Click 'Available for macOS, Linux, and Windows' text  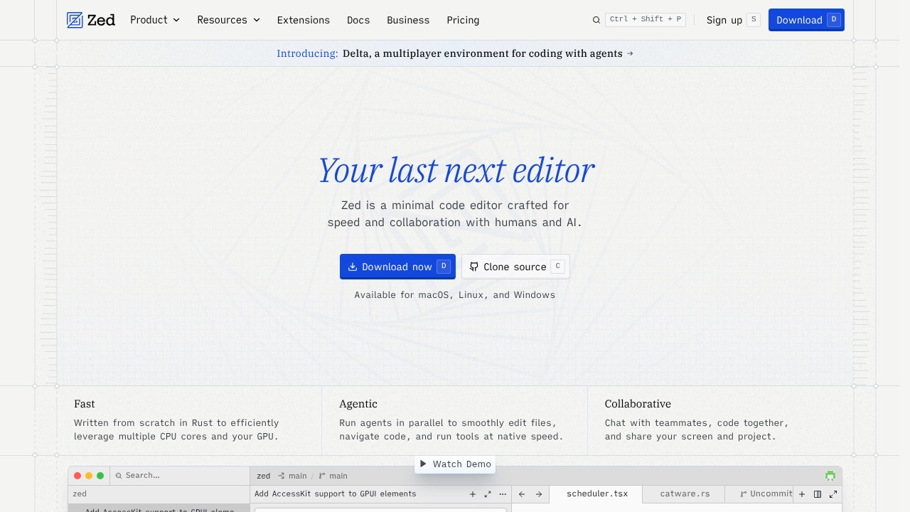point(455,295)
